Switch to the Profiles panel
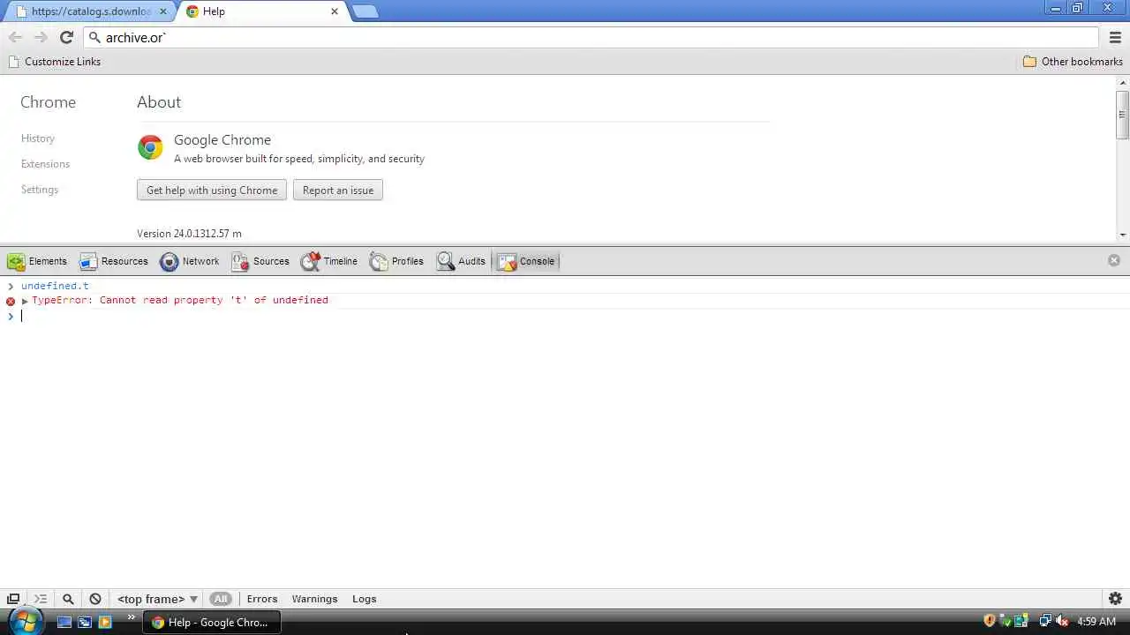The image size is (1130, 635). pos(397,261)
